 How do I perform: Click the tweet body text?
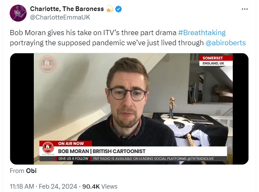pos(128,38)
